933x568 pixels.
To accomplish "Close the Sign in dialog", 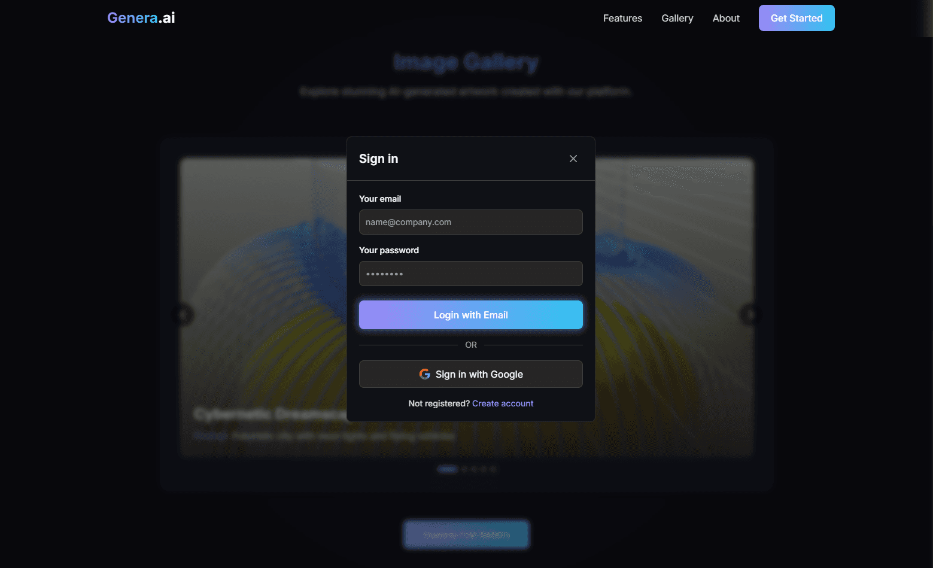I will pyautogui.click(x=573, y=159).
